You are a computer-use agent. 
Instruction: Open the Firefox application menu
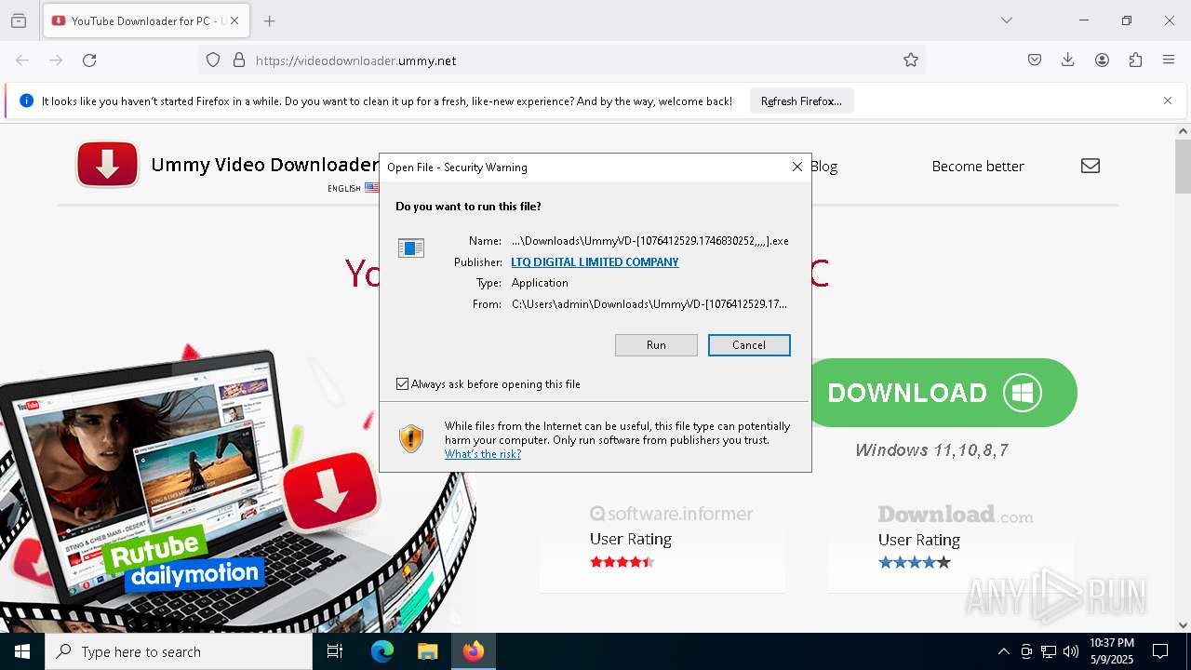tap(1169, 60)
